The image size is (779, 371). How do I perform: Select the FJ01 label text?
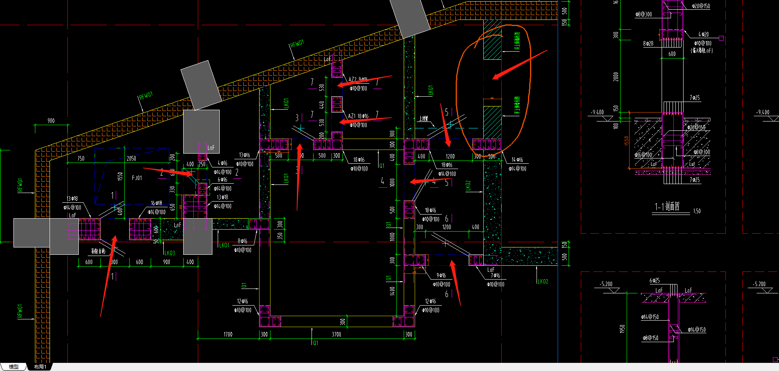click(x=137, y=178)
